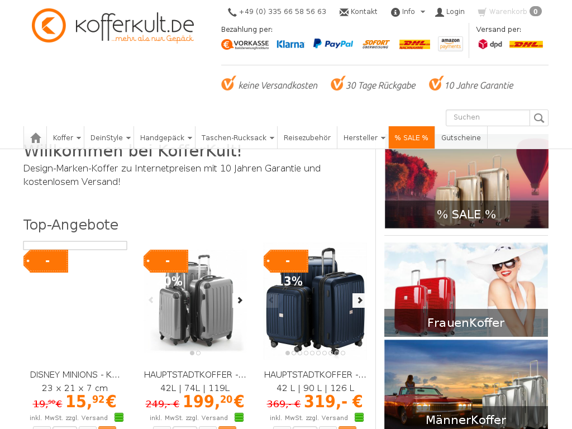Click the Klarna payment logo
Screen dimensions: 572x429
click(x=290, y=44)
